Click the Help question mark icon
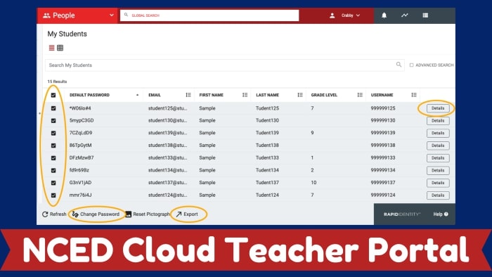The width and height of the screenshot is (492, 277). 446,214
